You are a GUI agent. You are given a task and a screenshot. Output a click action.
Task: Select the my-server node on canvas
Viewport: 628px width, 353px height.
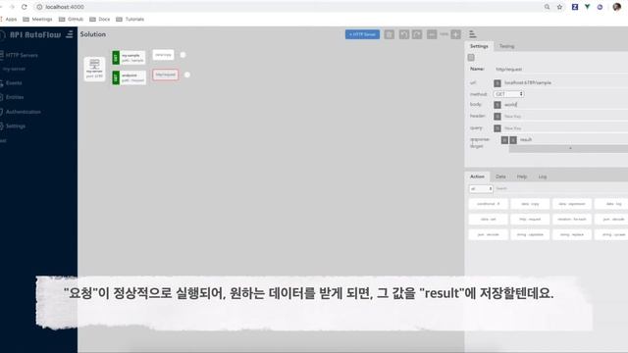click(x=94, y=69)
